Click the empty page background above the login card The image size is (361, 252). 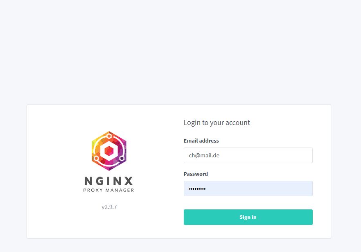coord(180,51)
